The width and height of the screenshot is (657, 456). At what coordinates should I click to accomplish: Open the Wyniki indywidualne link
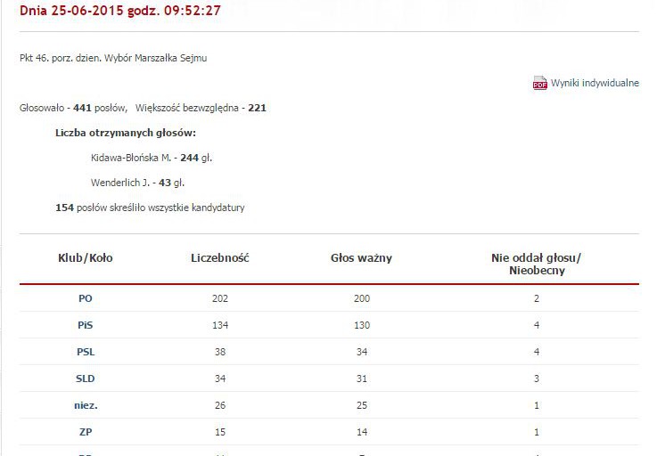tap(595, 84)
